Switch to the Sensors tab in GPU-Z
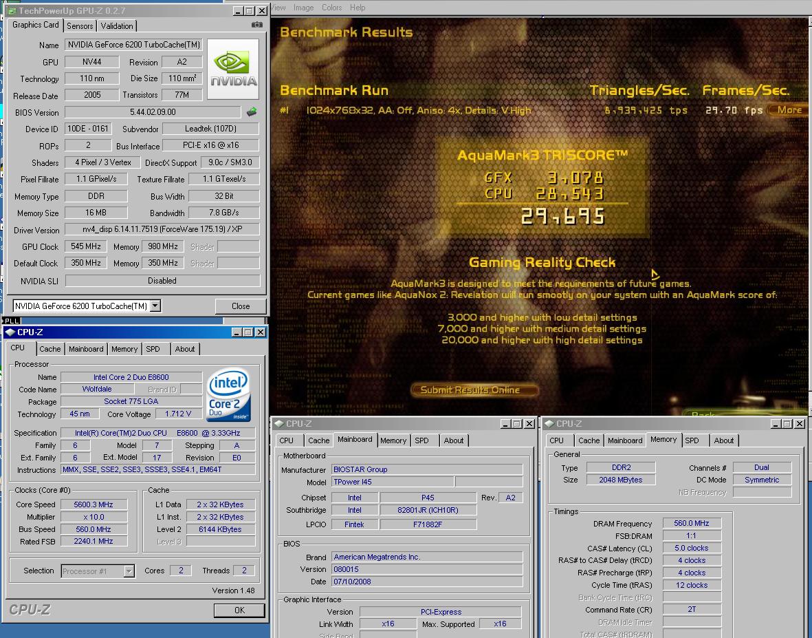Viewport: 812px width, 638px height. point(80,26)
